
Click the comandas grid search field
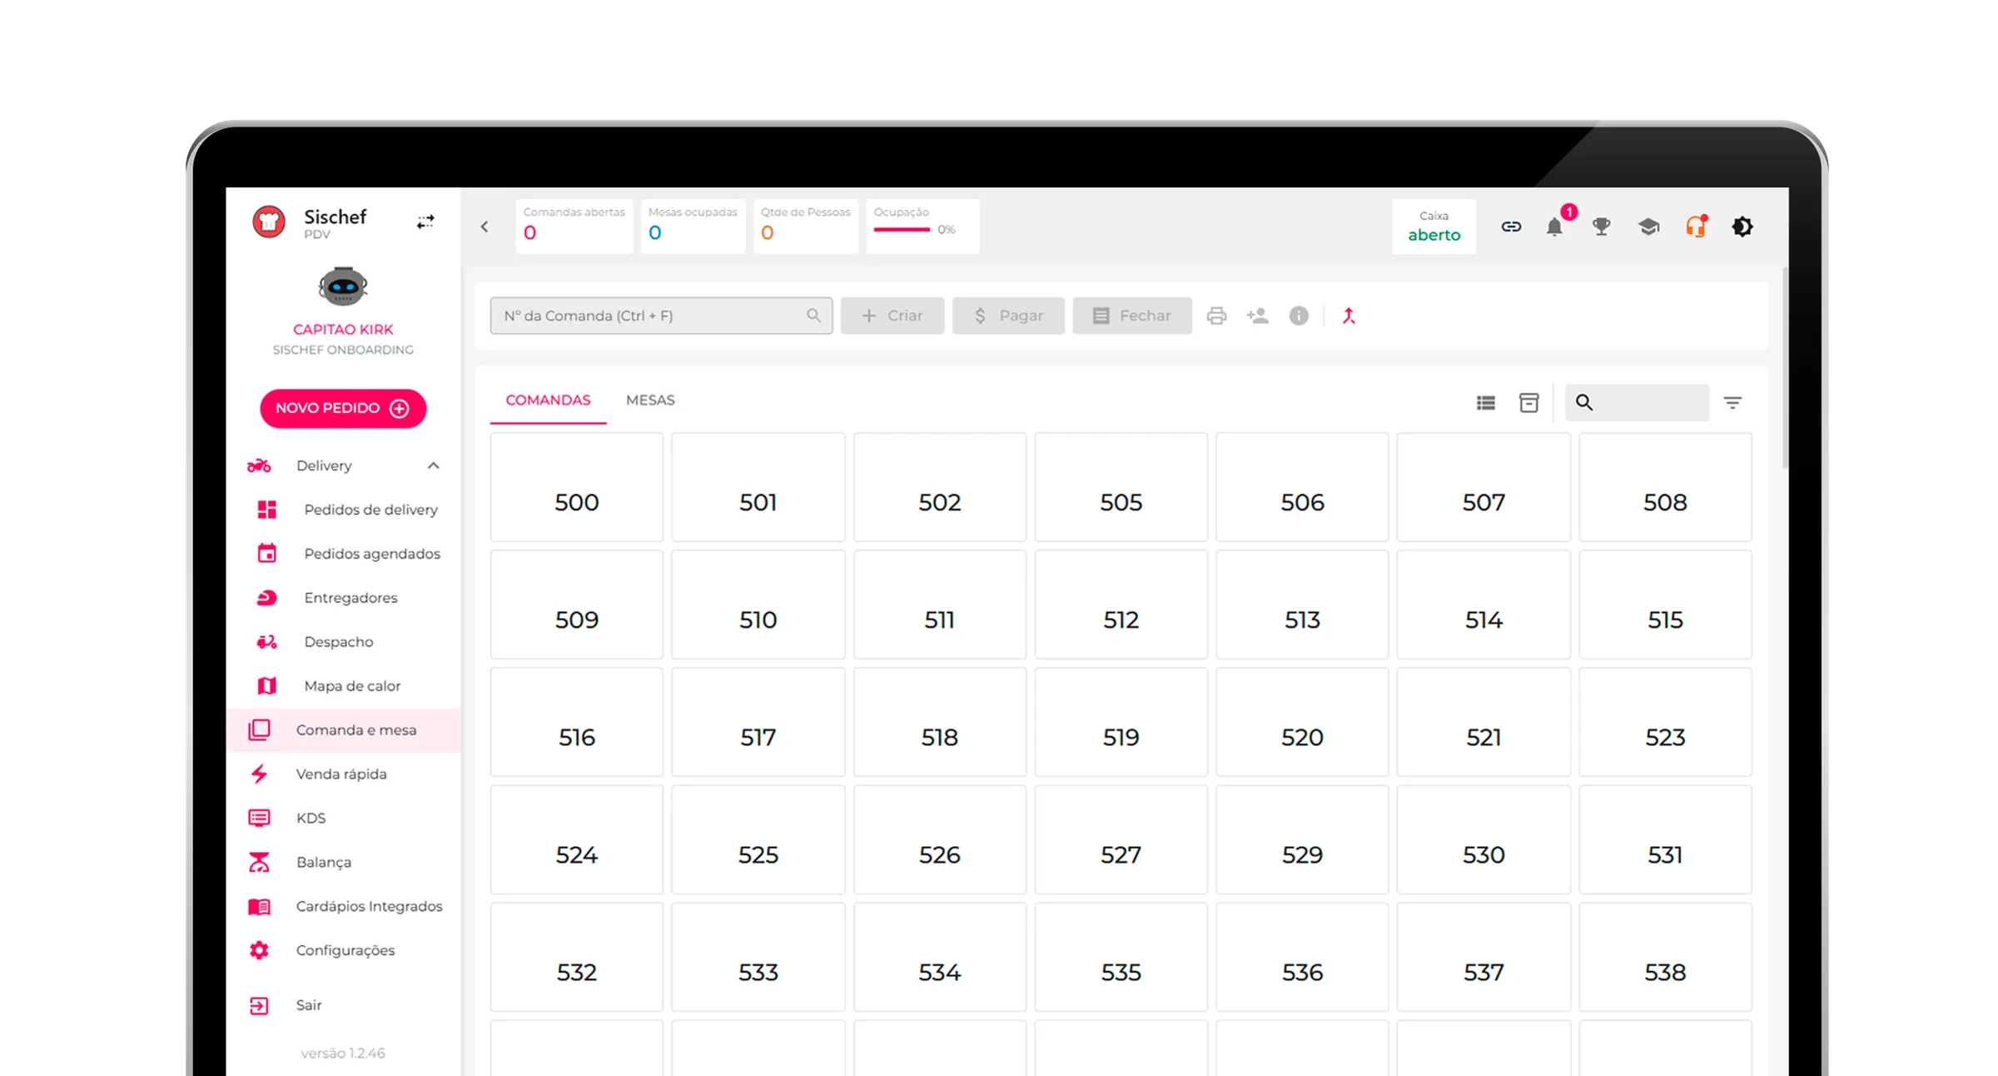pos(1637,403)
